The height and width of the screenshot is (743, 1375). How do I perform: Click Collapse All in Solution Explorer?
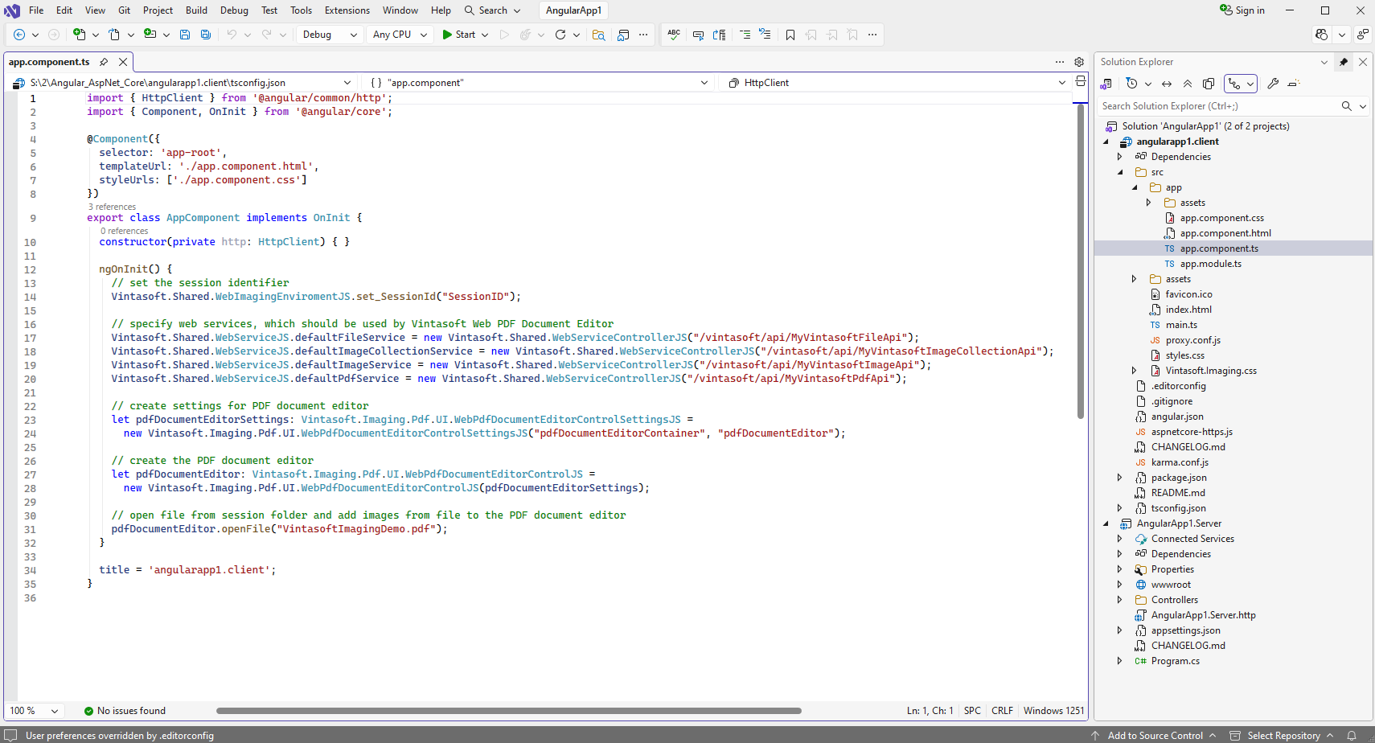coord(1188,84)
